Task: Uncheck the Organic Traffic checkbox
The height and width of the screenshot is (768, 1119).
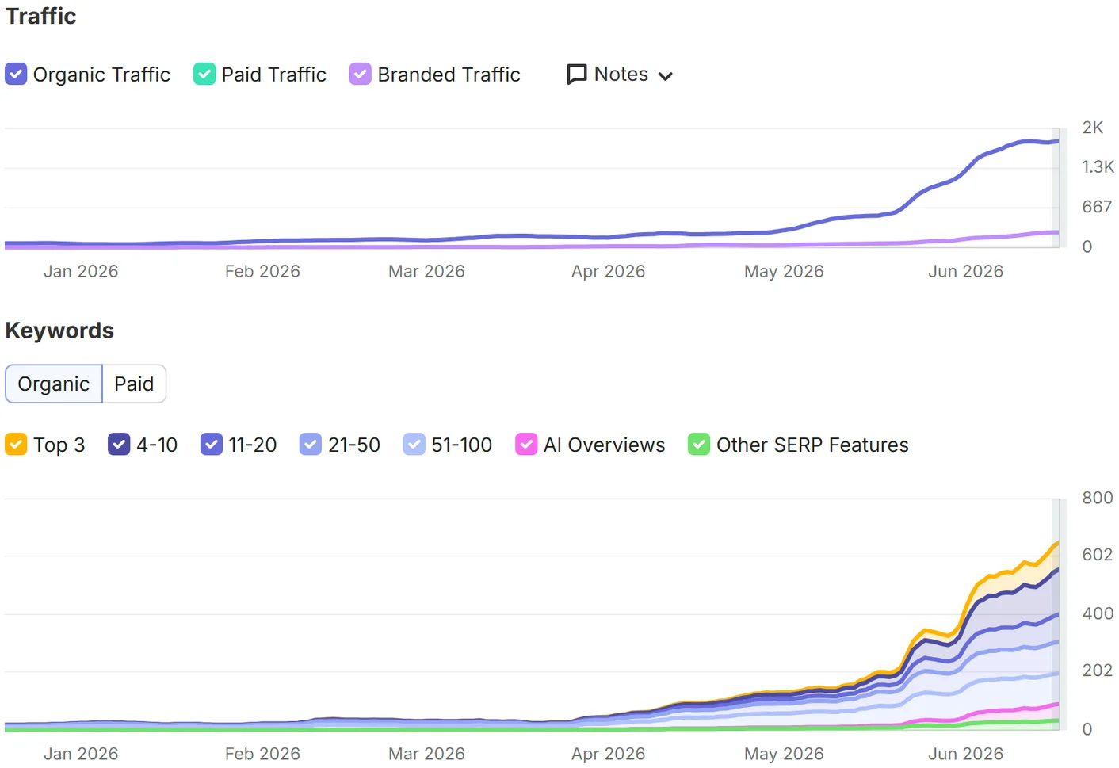Action: click(x=16, y=75)
